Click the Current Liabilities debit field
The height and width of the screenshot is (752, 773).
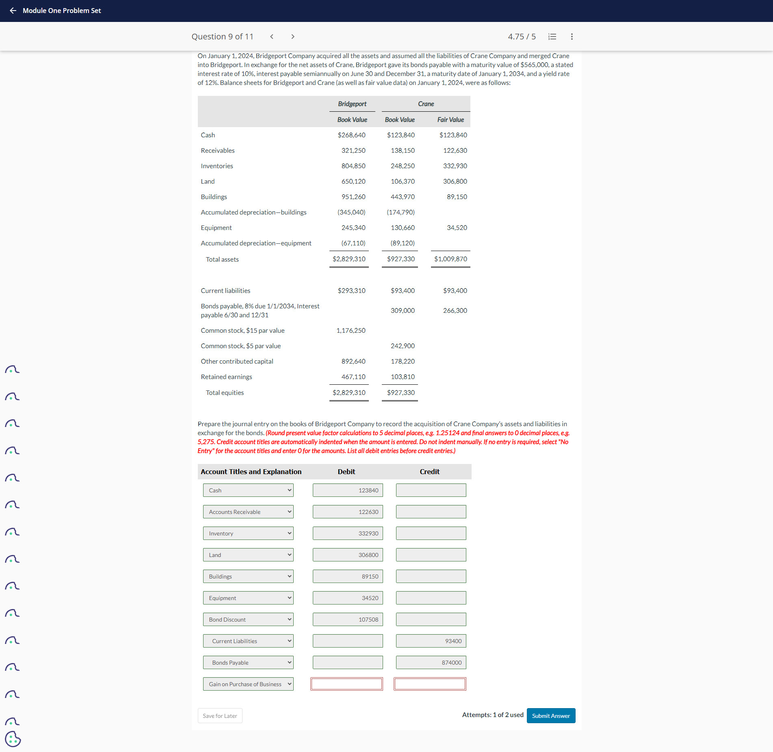pyautogui.click(x=348, y=641)
